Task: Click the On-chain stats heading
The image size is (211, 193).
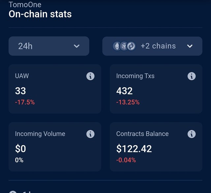Action: point(40,14)
